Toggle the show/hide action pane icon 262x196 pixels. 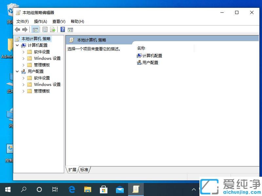tap(70, 29)
